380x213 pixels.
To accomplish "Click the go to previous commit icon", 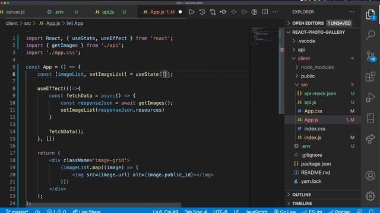I will [x=223, y=12].
